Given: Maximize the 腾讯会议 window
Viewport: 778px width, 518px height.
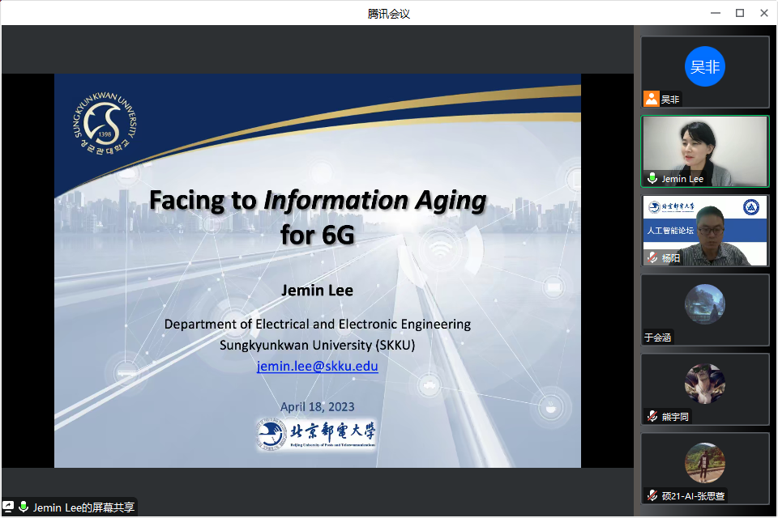Looking at the screenshot, I should coord(740,13).
